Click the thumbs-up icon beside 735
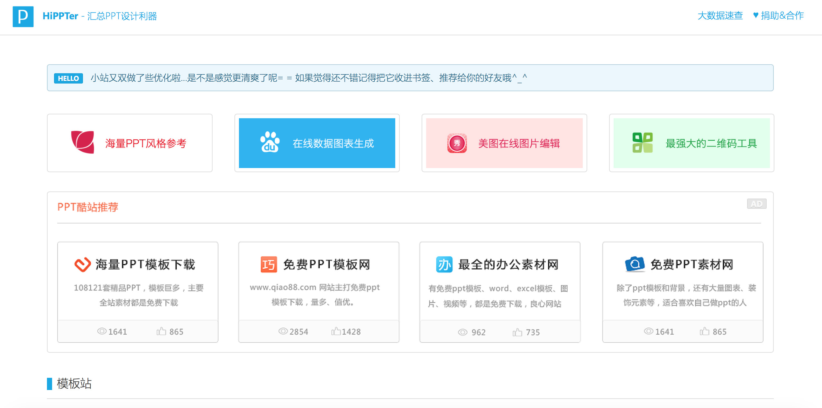 (x=517, y=332)
